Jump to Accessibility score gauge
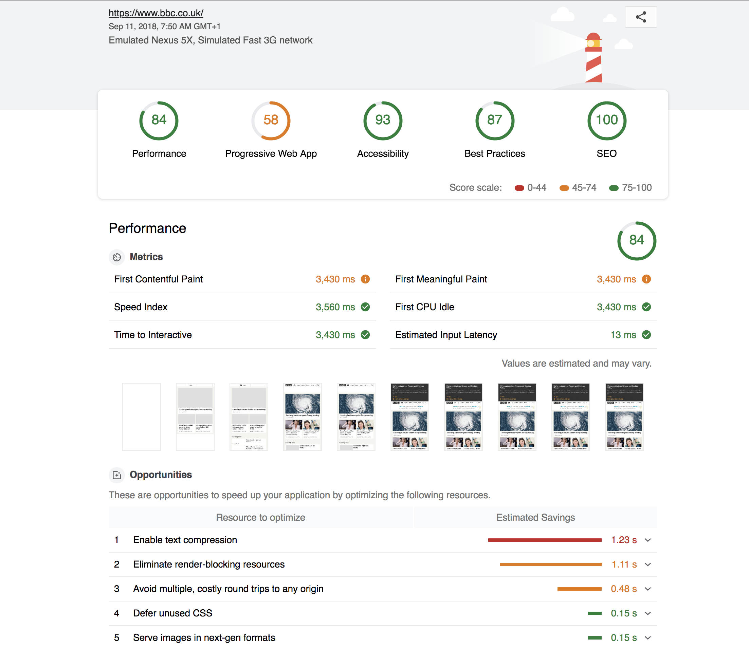749x647 pixels. point(382,121)
